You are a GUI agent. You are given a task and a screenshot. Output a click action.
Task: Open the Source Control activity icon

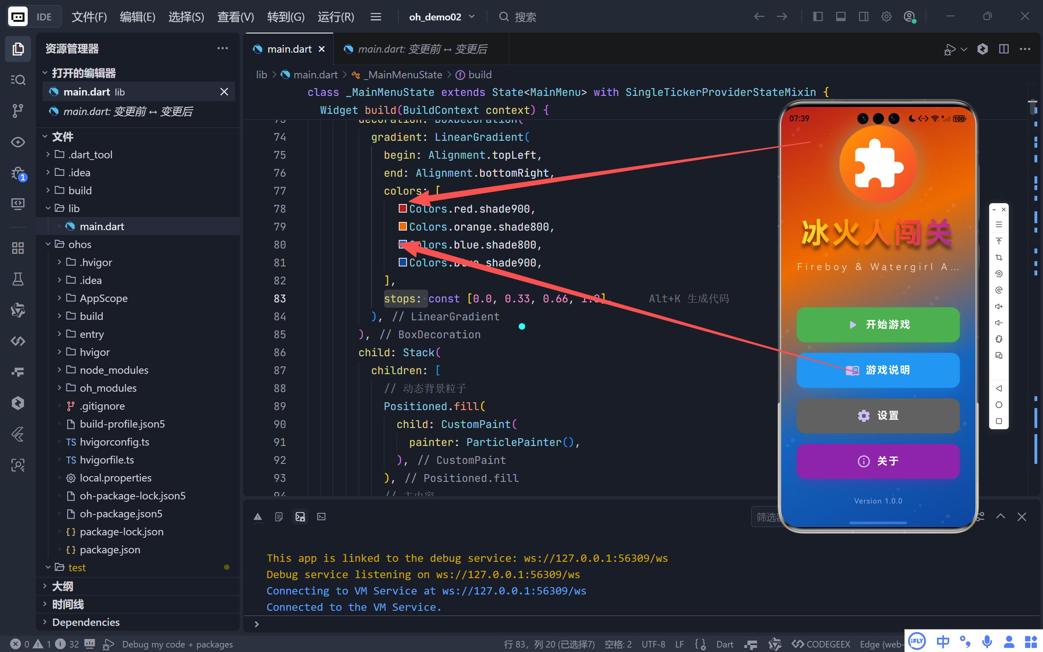click(x=18, y=111)
